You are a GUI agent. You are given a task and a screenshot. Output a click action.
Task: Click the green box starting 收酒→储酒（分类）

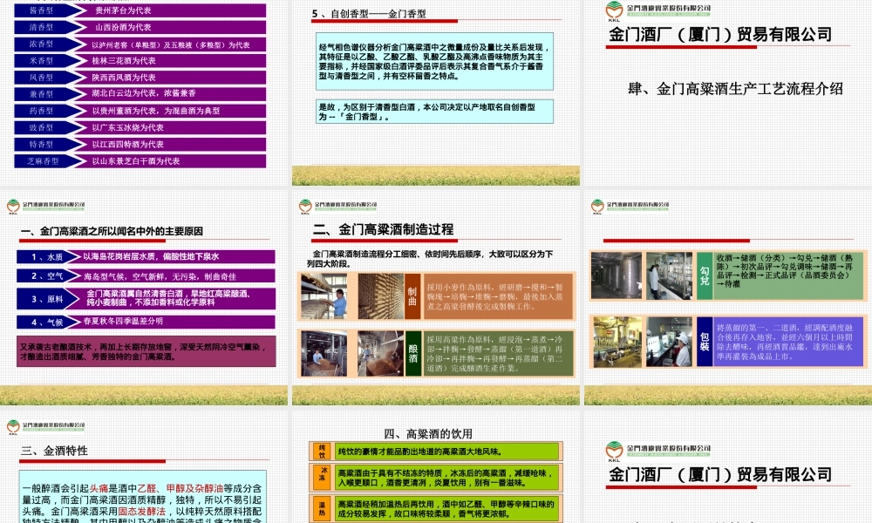point(789,276)
